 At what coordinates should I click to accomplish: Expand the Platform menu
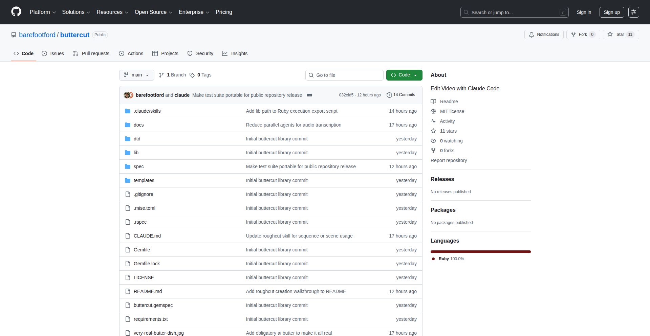click(43, 12)
